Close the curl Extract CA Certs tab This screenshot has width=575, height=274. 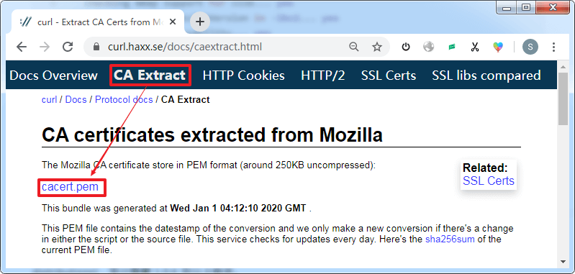172,22
